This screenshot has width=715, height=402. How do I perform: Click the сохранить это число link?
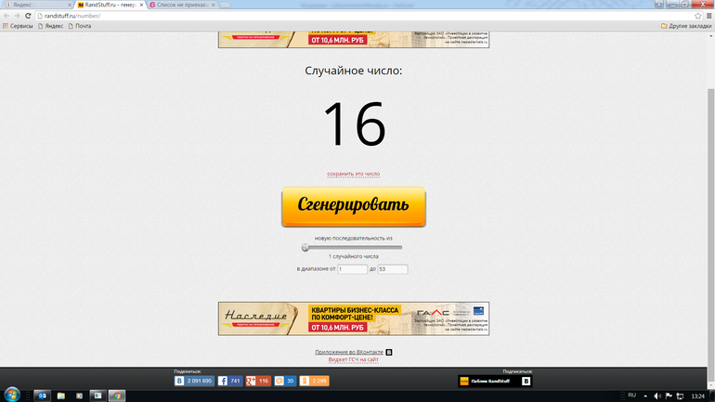pos(354,175)
